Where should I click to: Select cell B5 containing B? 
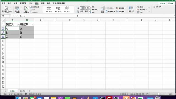tap(27, 32)
